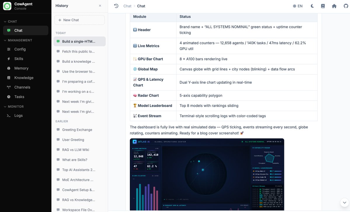Open 'Greeting Exchange' chat
350x212 pixels.
click(x=79, y=130)
